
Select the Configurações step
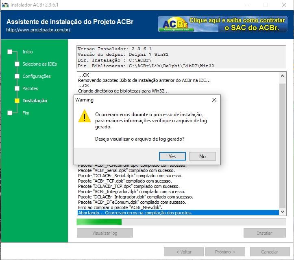click(37, 76)
